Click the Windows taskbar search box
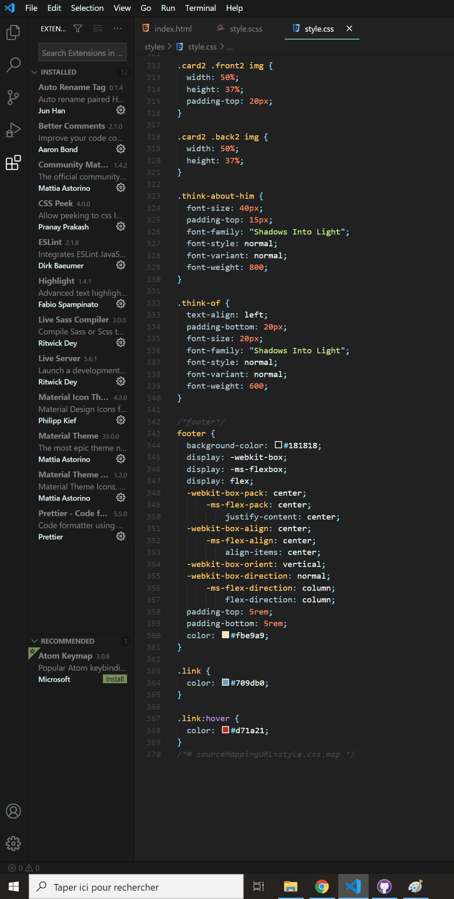This screenshot has width=454, height=899. point(136,887)
